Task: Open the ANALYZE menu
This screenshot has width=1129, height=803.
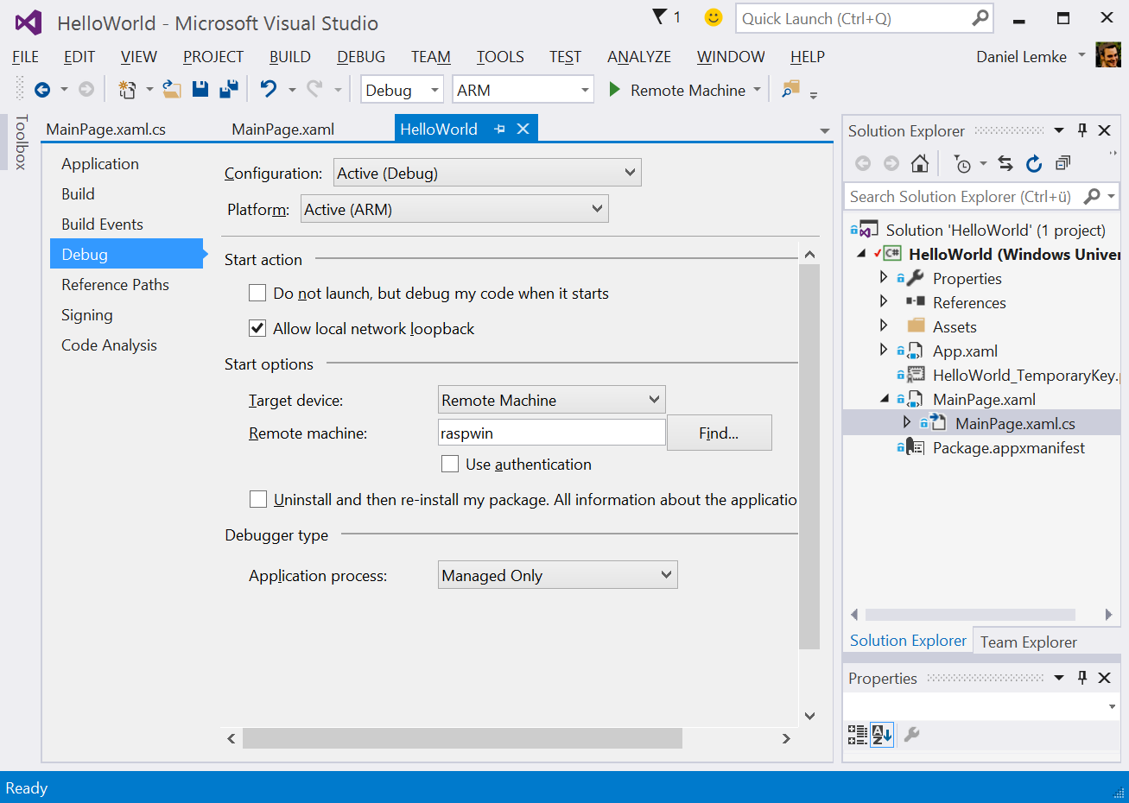Action: [x=639, y=57]
